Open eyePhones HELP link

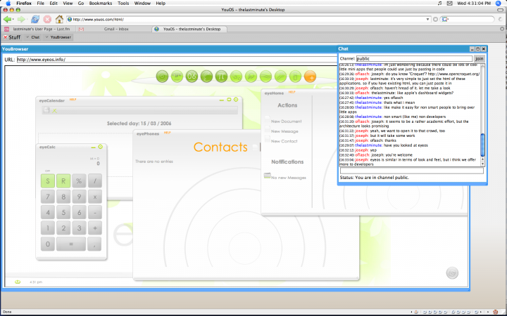coord(167,133)
